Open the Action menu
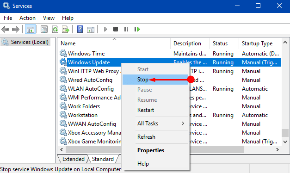This screenshot has height=173, width=290. pos(28,18)
